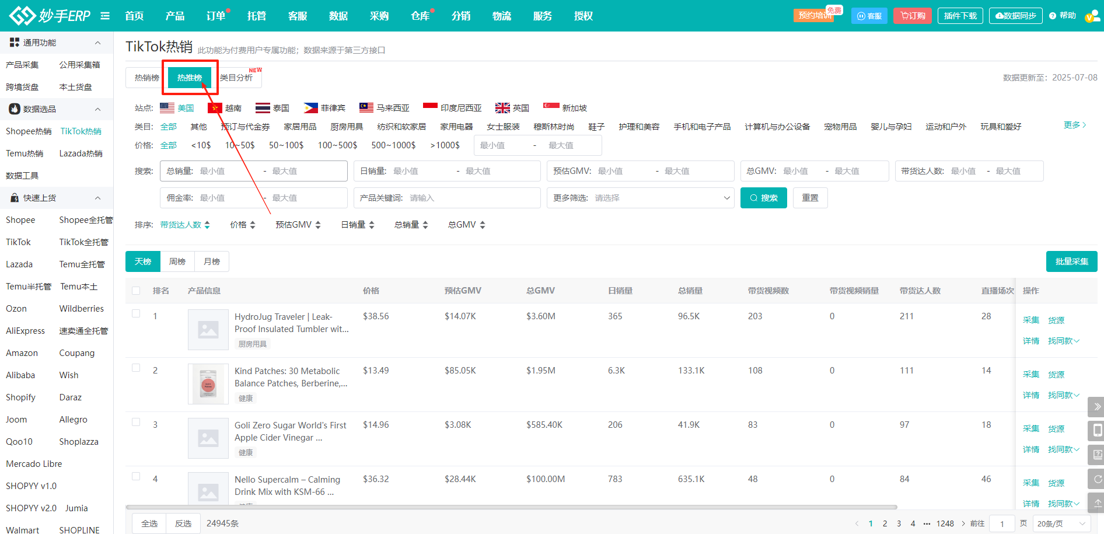Open the 仓库 top menu

click(x=420, y=16)
